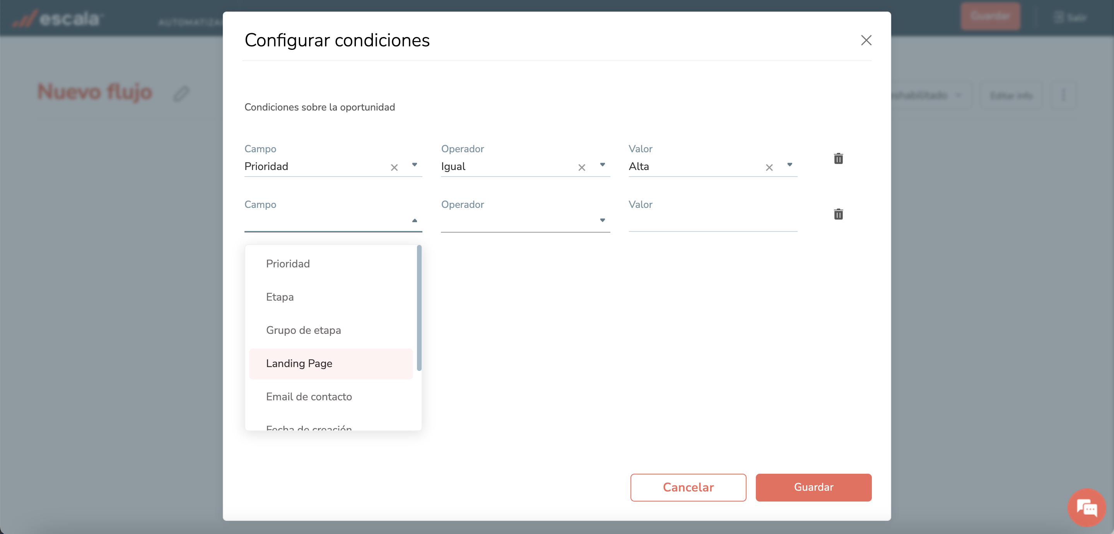Click the pencil icon beside Nuevo flujo
The width and height of the screenshot is (1114, 534).
click(x=182, y=94)
